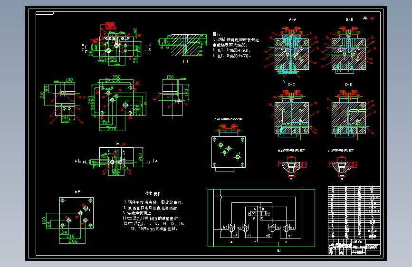412x267 pixels.
Task: Click the b2 cartridge valve label
Action: click(x=279, y=228)
